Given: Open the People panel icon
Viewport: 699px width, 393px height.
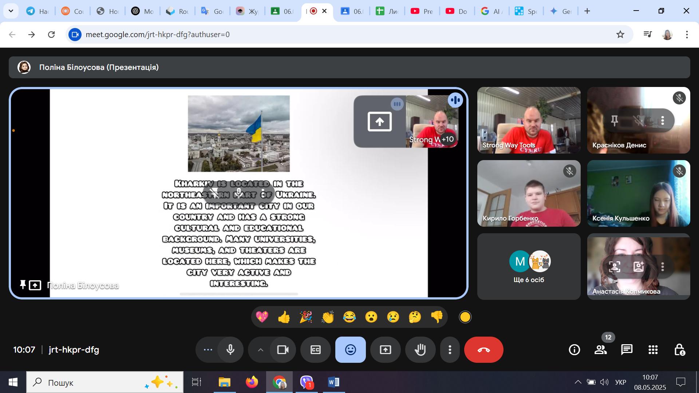Looking at the screenshot, I should coord(600,350).
